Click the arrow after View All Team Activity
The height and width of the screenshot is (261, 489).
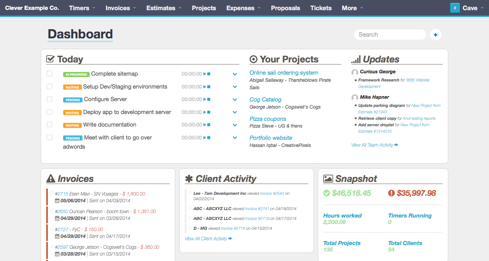[x=396, y=145]
